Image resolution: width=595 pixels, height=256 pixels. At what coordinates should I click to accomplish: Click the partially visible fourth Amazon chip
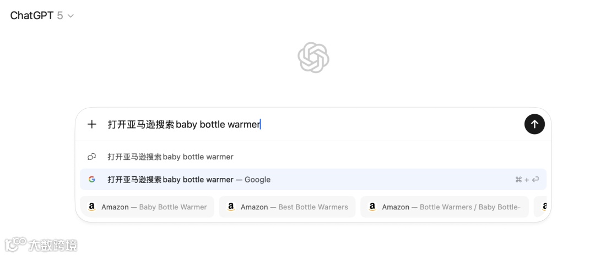[543, 207]
